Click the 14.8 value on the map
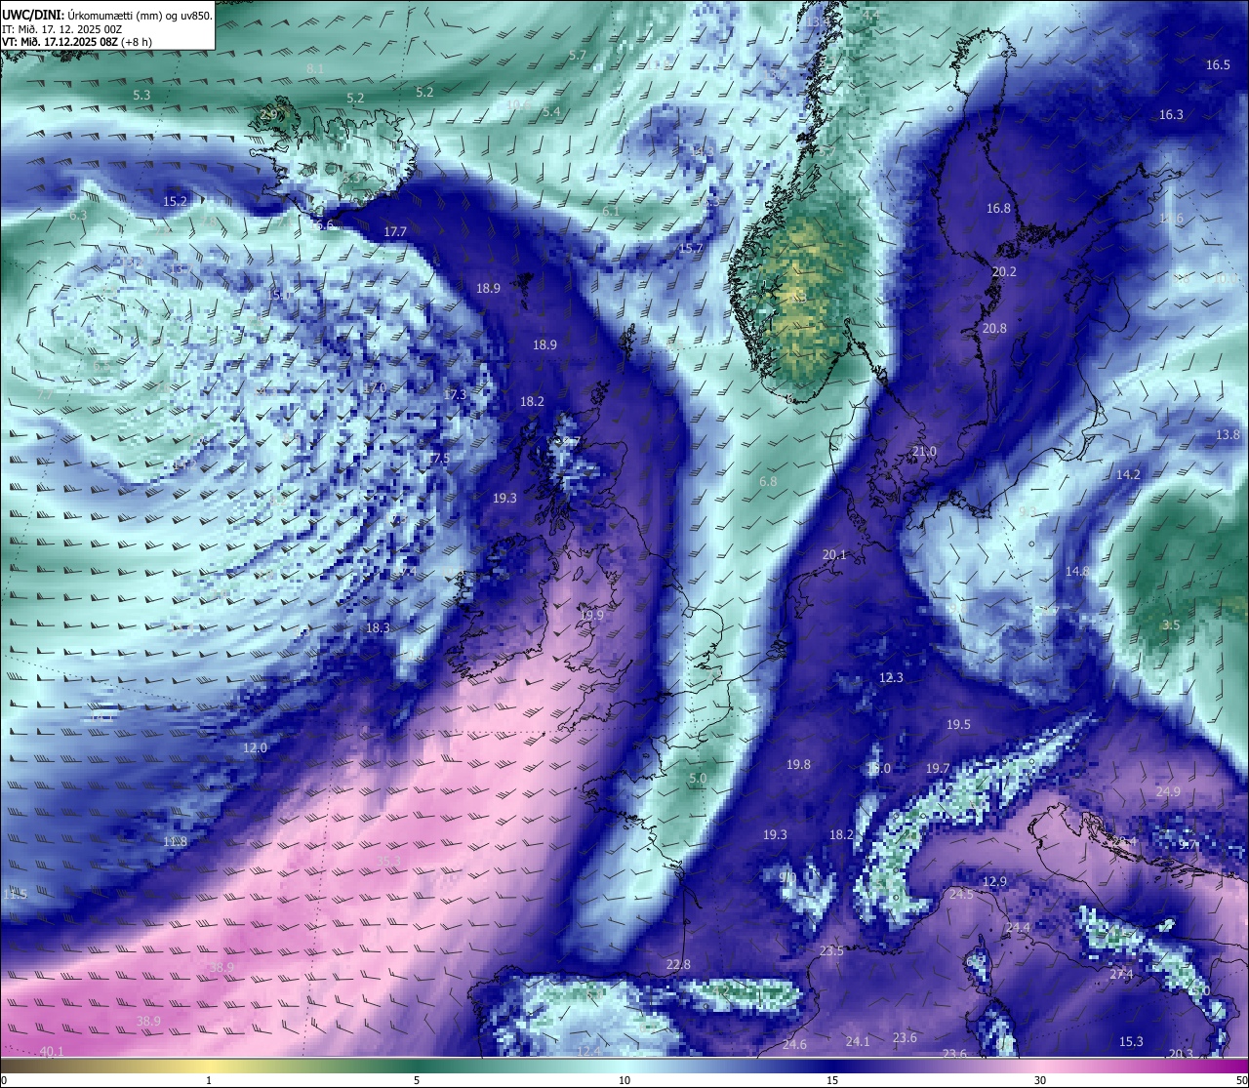Image resolution: width=1249 pixels, height=1088 pixels. point(1077,571)
